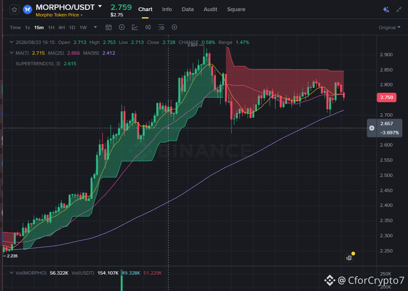Click the $2.75 price under ticker

pyautogui.click(x=116, y=15)
